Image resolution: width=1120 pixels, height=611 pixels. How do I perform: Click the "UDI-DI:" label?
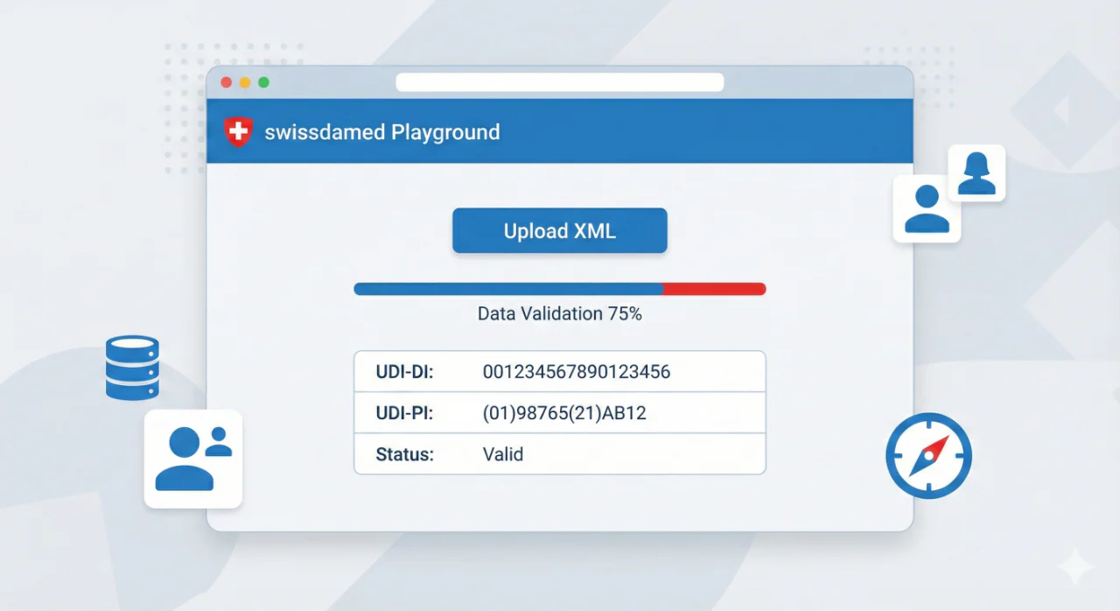(405, 372)
